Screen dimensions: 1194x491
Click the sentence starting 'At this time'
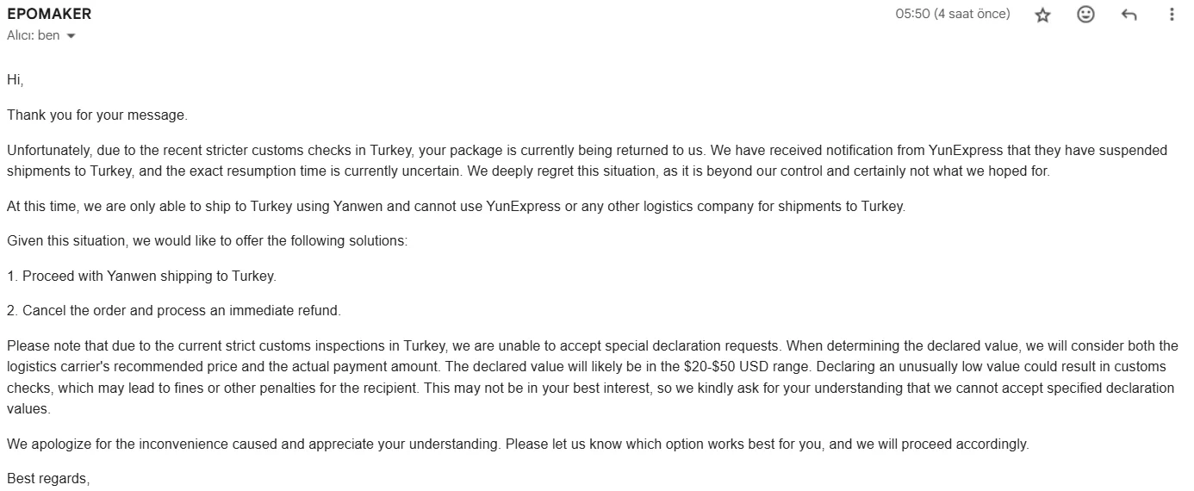[x=456, y=207]
